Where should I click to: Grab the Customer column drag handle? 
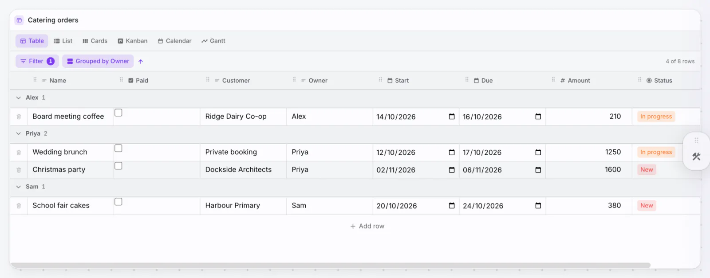[x=208, y=80]
